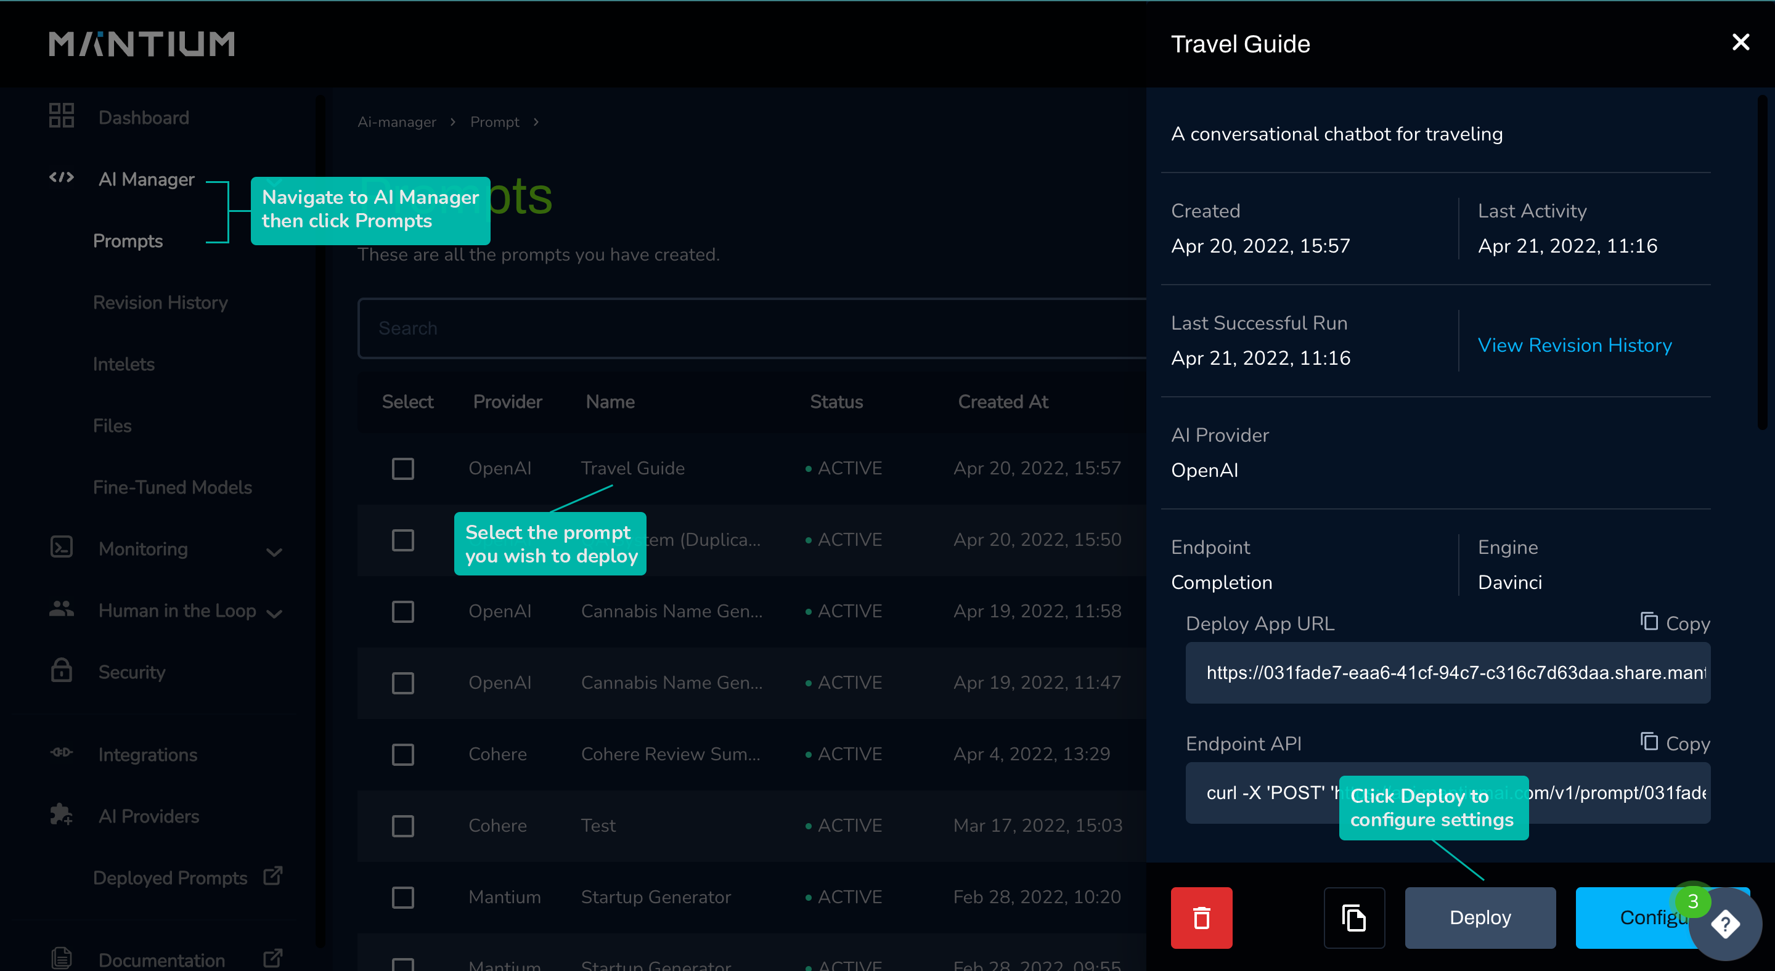Open Deployed Prompts external link icon
The image size is (1775, 971).
point(273,876)
